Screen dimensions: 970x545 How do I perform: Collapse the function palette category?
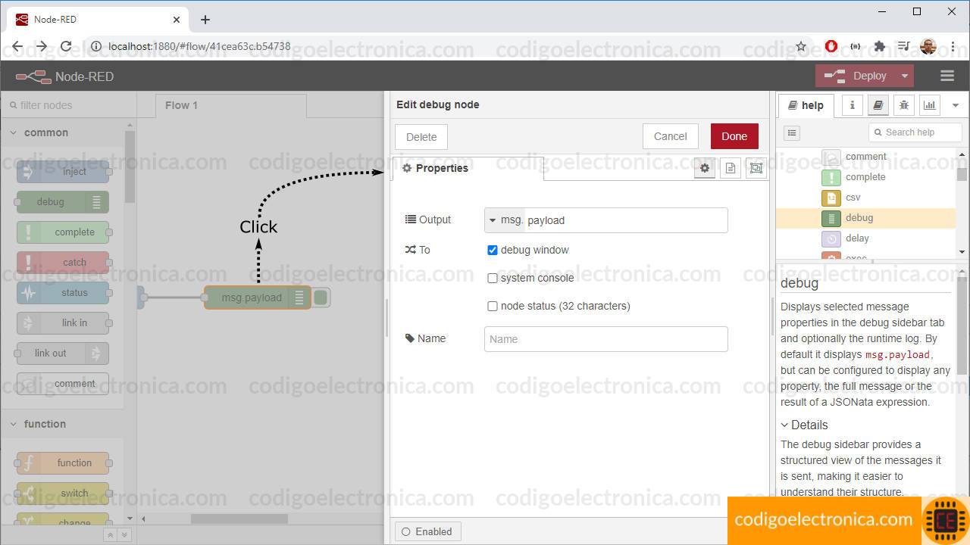click(x=62, y=424)
